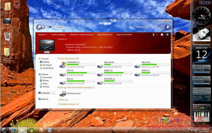The width and height of the screenshot is (212, 133).
Task: Open the Start orb on taskbar
Action: pyautogui.click(x=4, y=130)
